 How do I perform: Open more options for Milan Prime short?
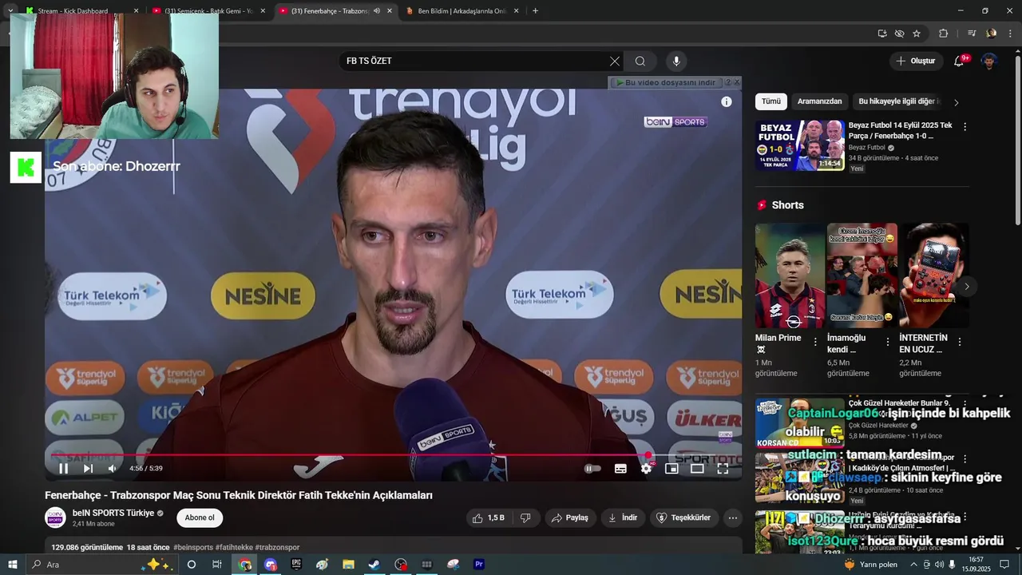pos(815,342)
